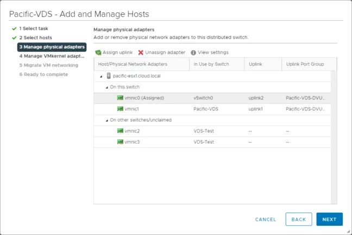Click the pacific-esx1.cloud.local host icon
The image size is (352, 235).
[x=109, y=76]
